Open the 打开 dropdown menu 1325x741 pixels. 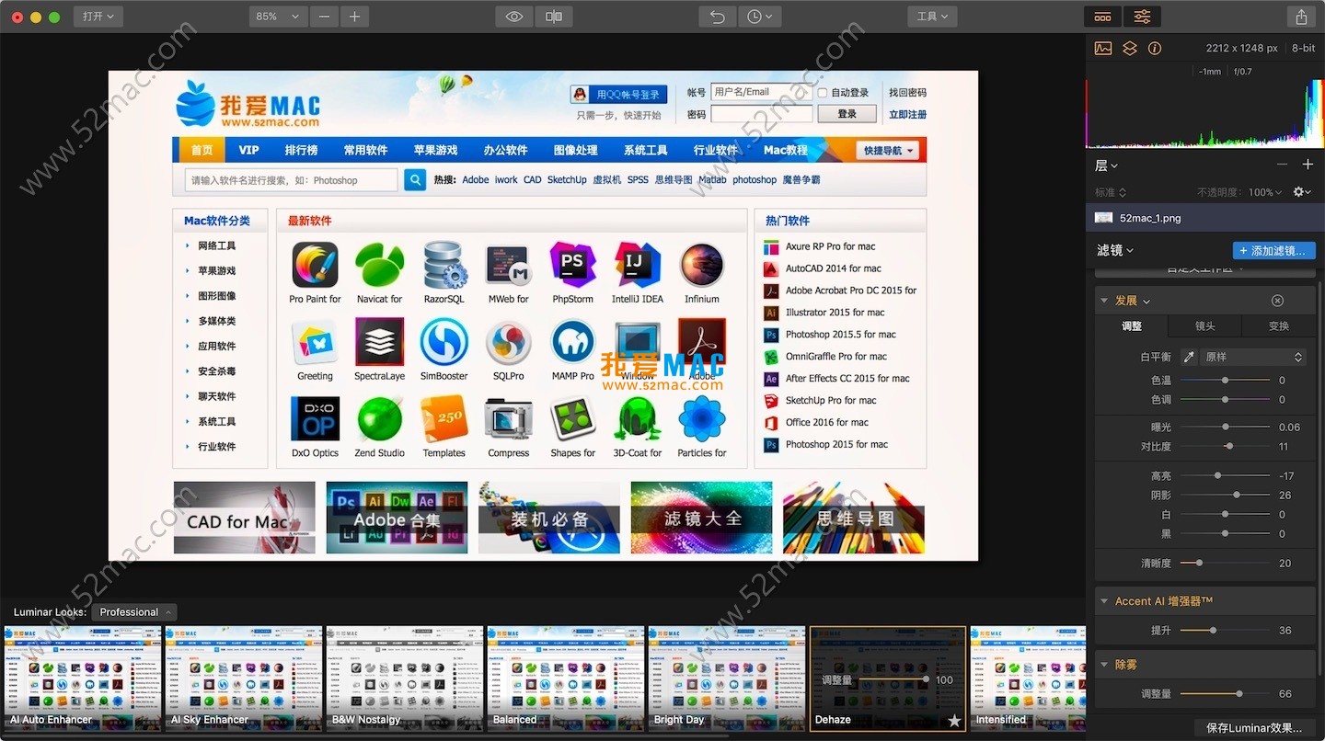[98, 17]
